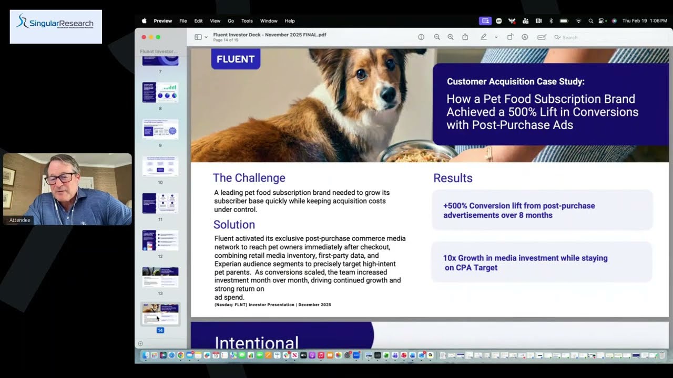The height and width of the screenshot is (378, 673).
Task: Select page 8 thumbnail in sidebar
Action: (x=160, y=92)
